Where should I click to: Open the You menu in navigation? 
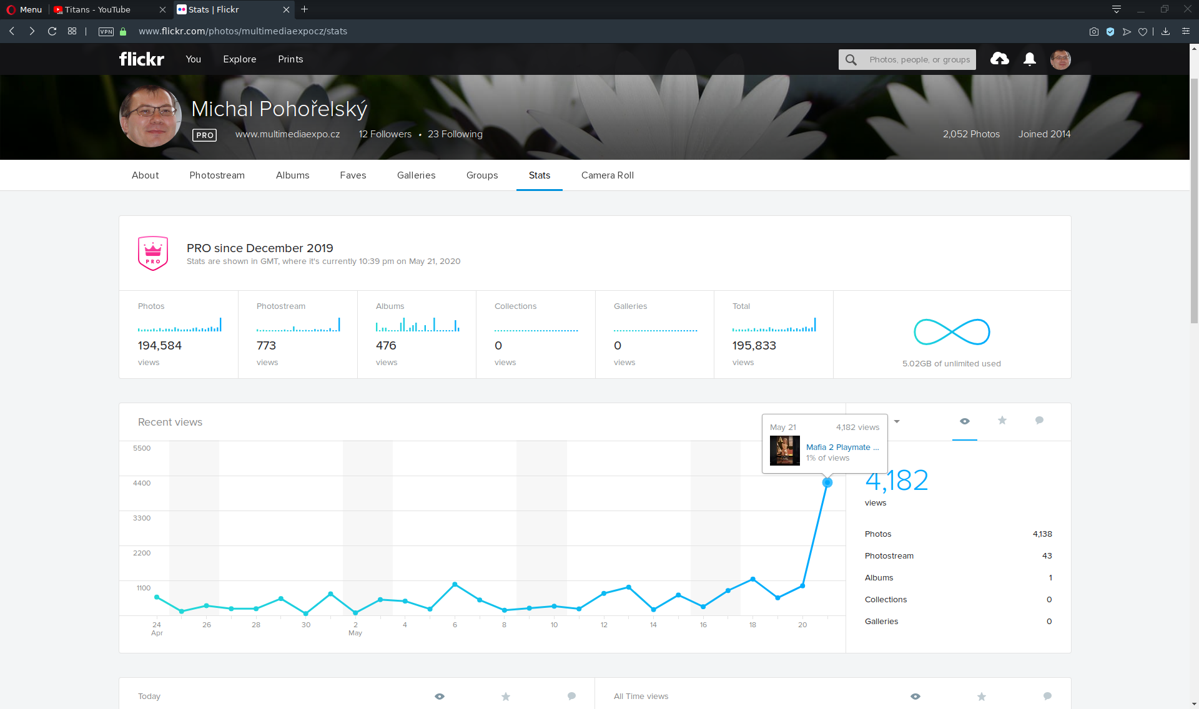(194, 59)
